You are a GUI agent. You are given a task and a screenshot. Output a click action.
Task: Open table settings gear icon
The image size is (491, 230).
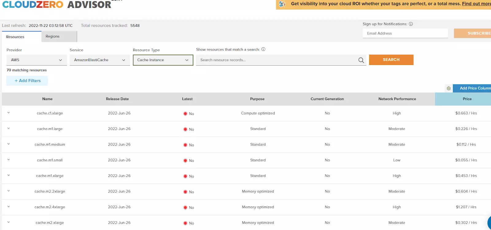point(449,88)
